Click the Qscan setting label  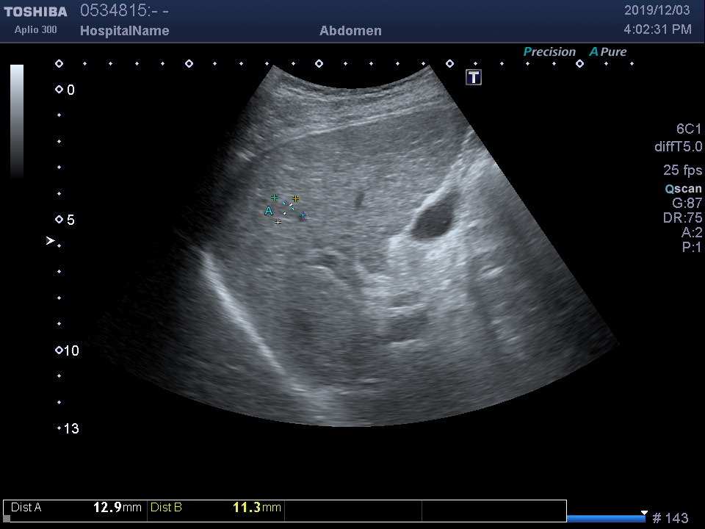coord(683,189)
